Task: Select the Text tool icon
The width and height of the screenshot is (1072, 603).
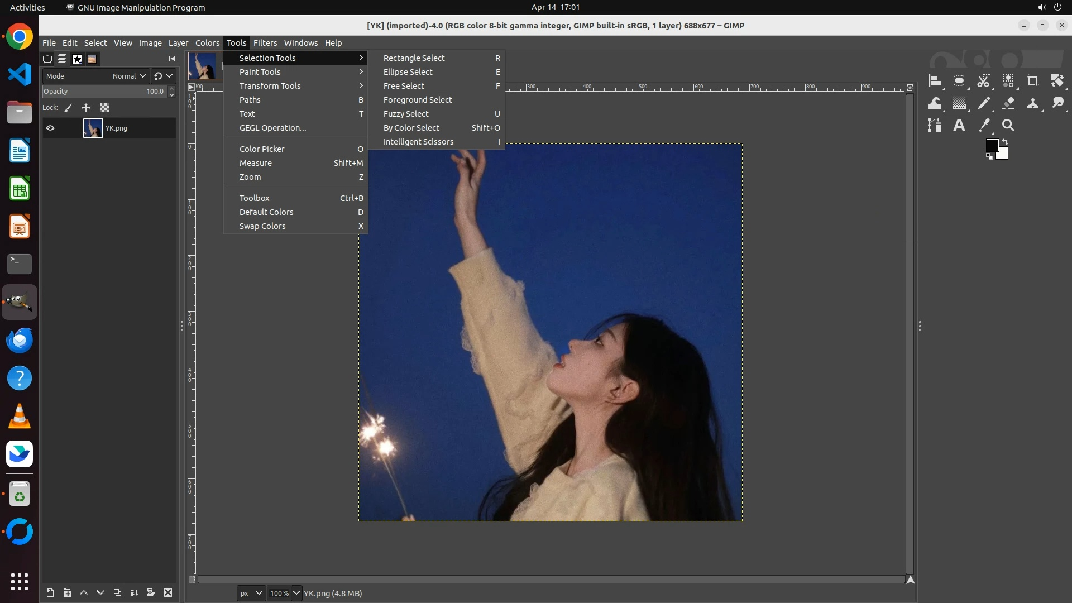Action: [x=959, y=126]
